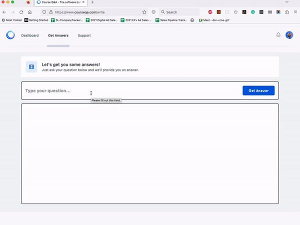Click the Adobe Acrobat extension icon
The width and height of the screenshot is (300, 225).
[x=244, y=12]
